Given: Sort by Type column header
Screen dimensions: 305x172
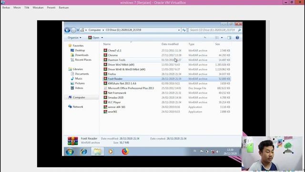Looking at the screenshot, I should [x=191, y=44].
